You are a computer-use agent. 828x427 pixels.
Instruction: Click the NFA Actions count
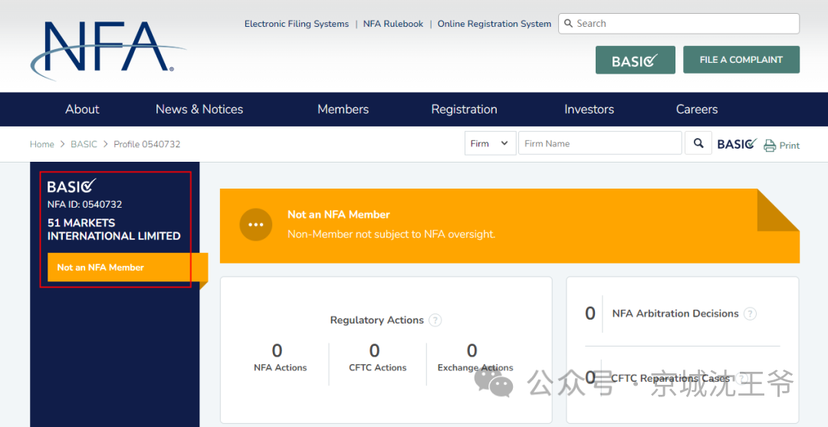(x=277, y=350)
